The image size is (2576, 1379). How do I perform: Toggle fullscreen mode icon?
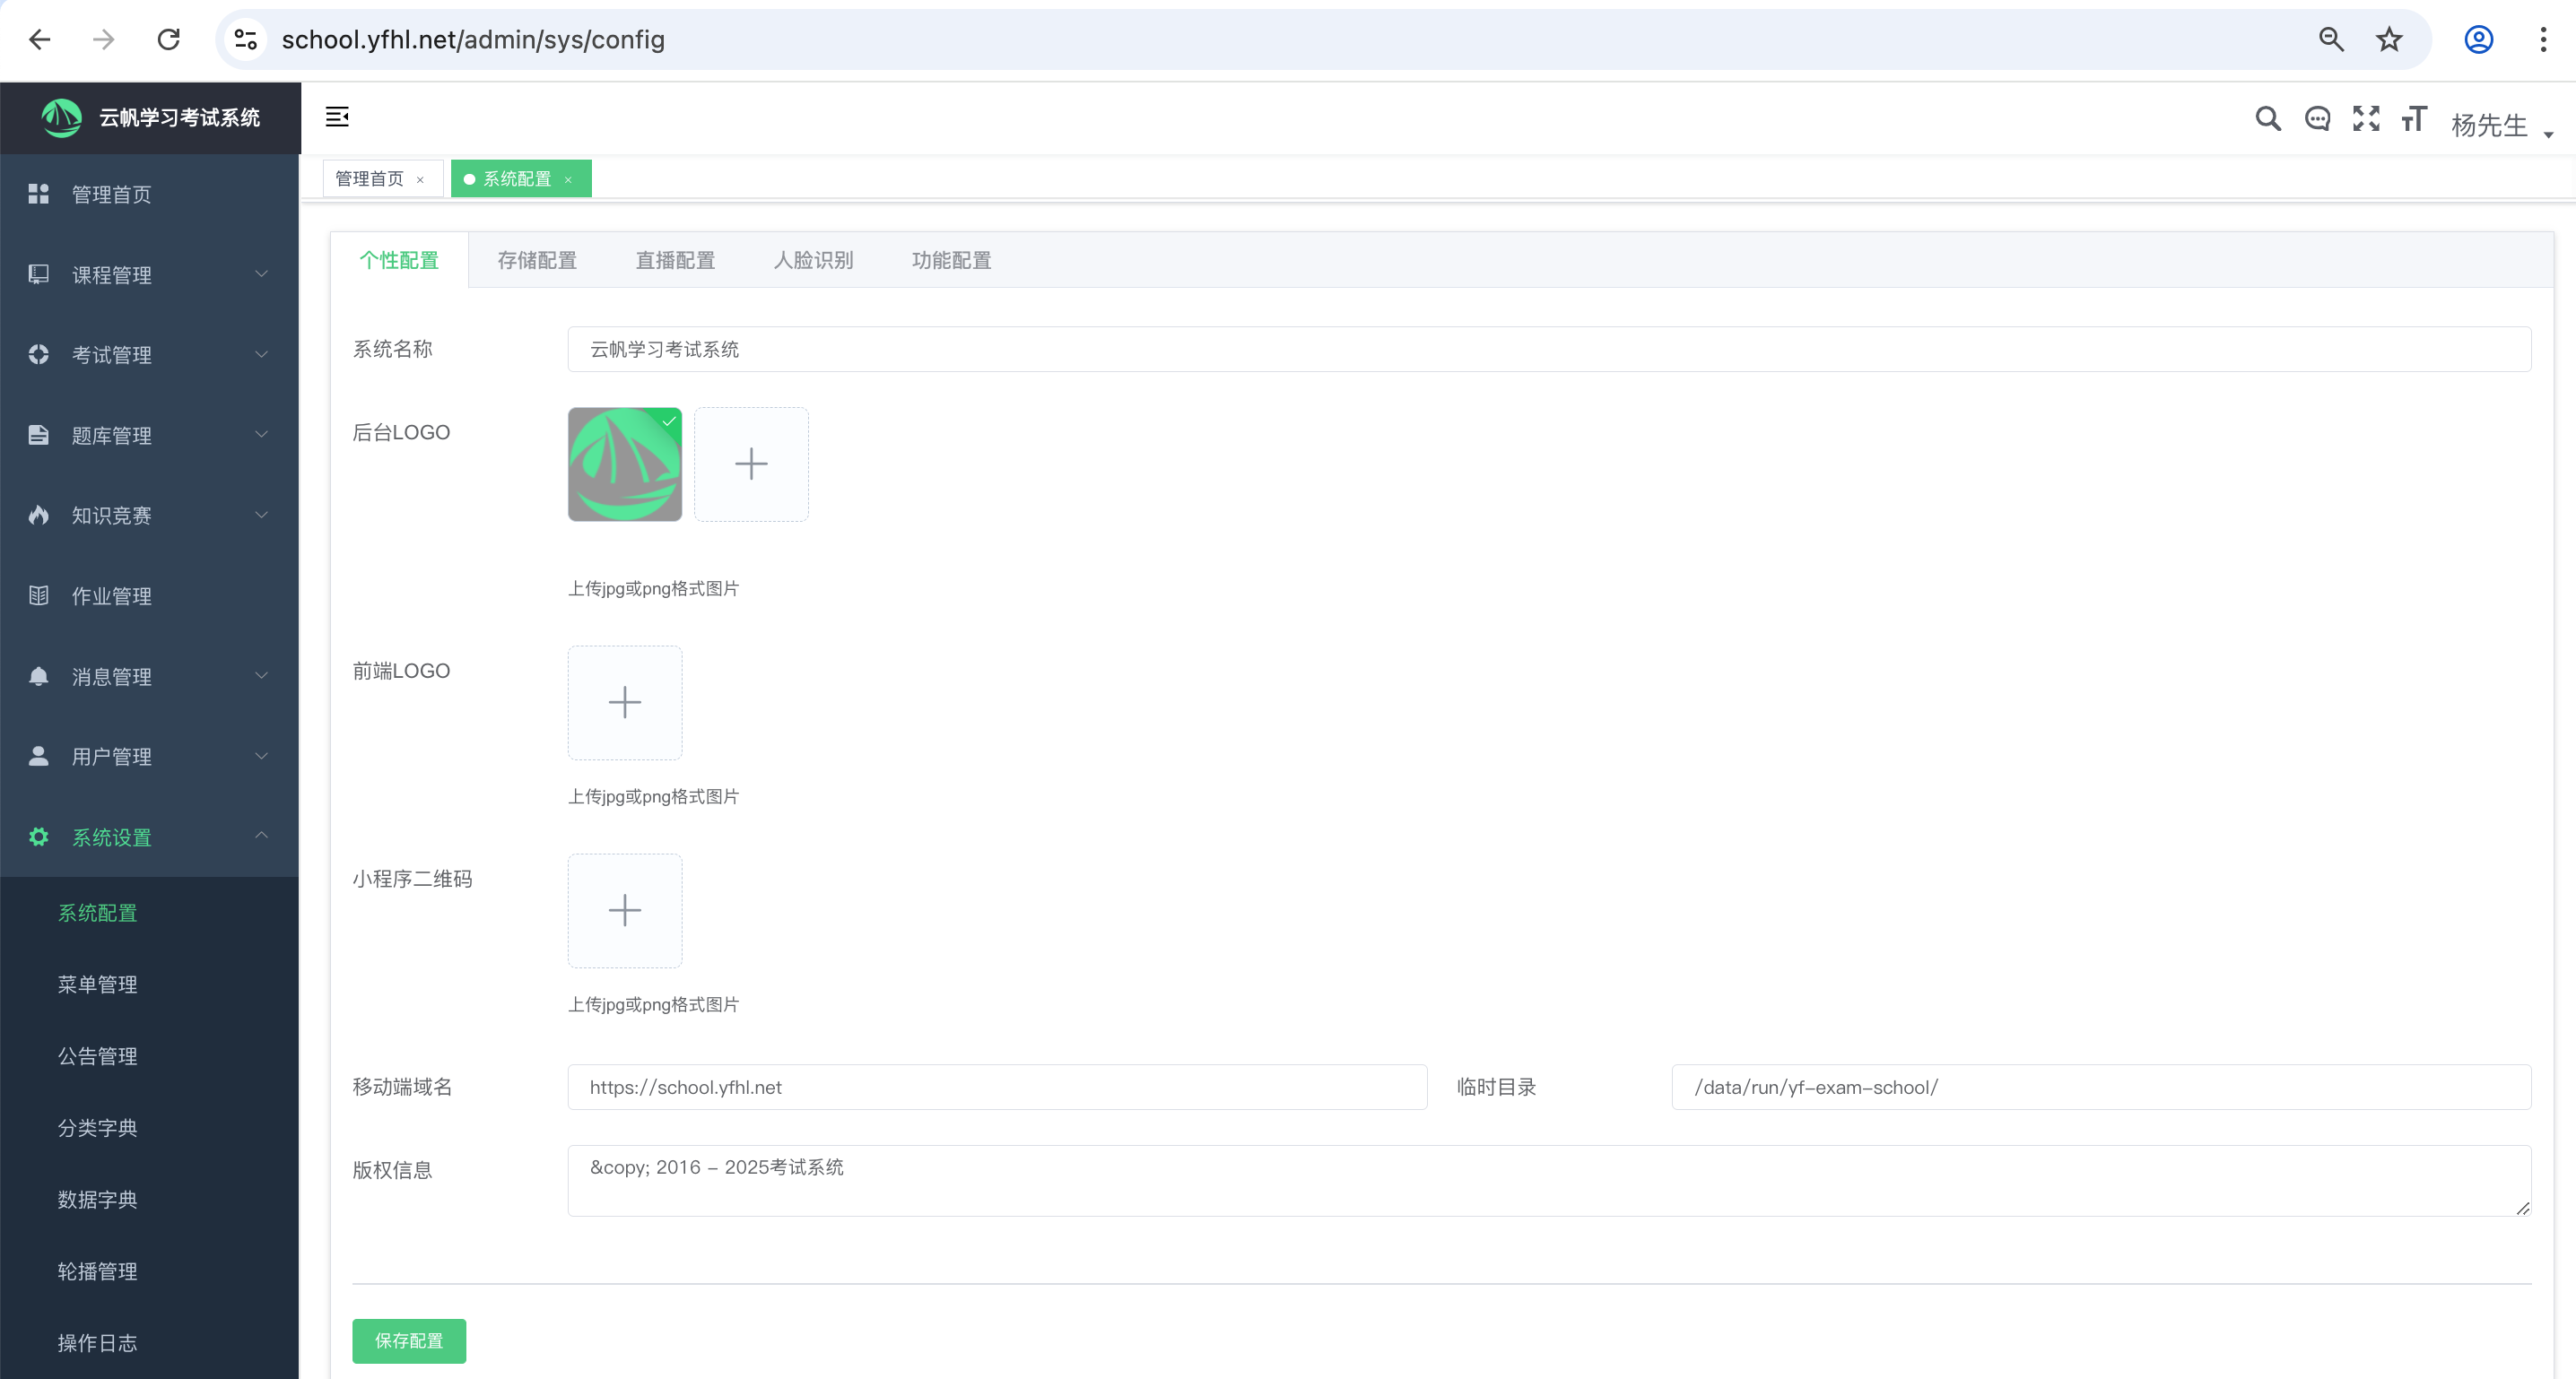[x=2366, y=119]
